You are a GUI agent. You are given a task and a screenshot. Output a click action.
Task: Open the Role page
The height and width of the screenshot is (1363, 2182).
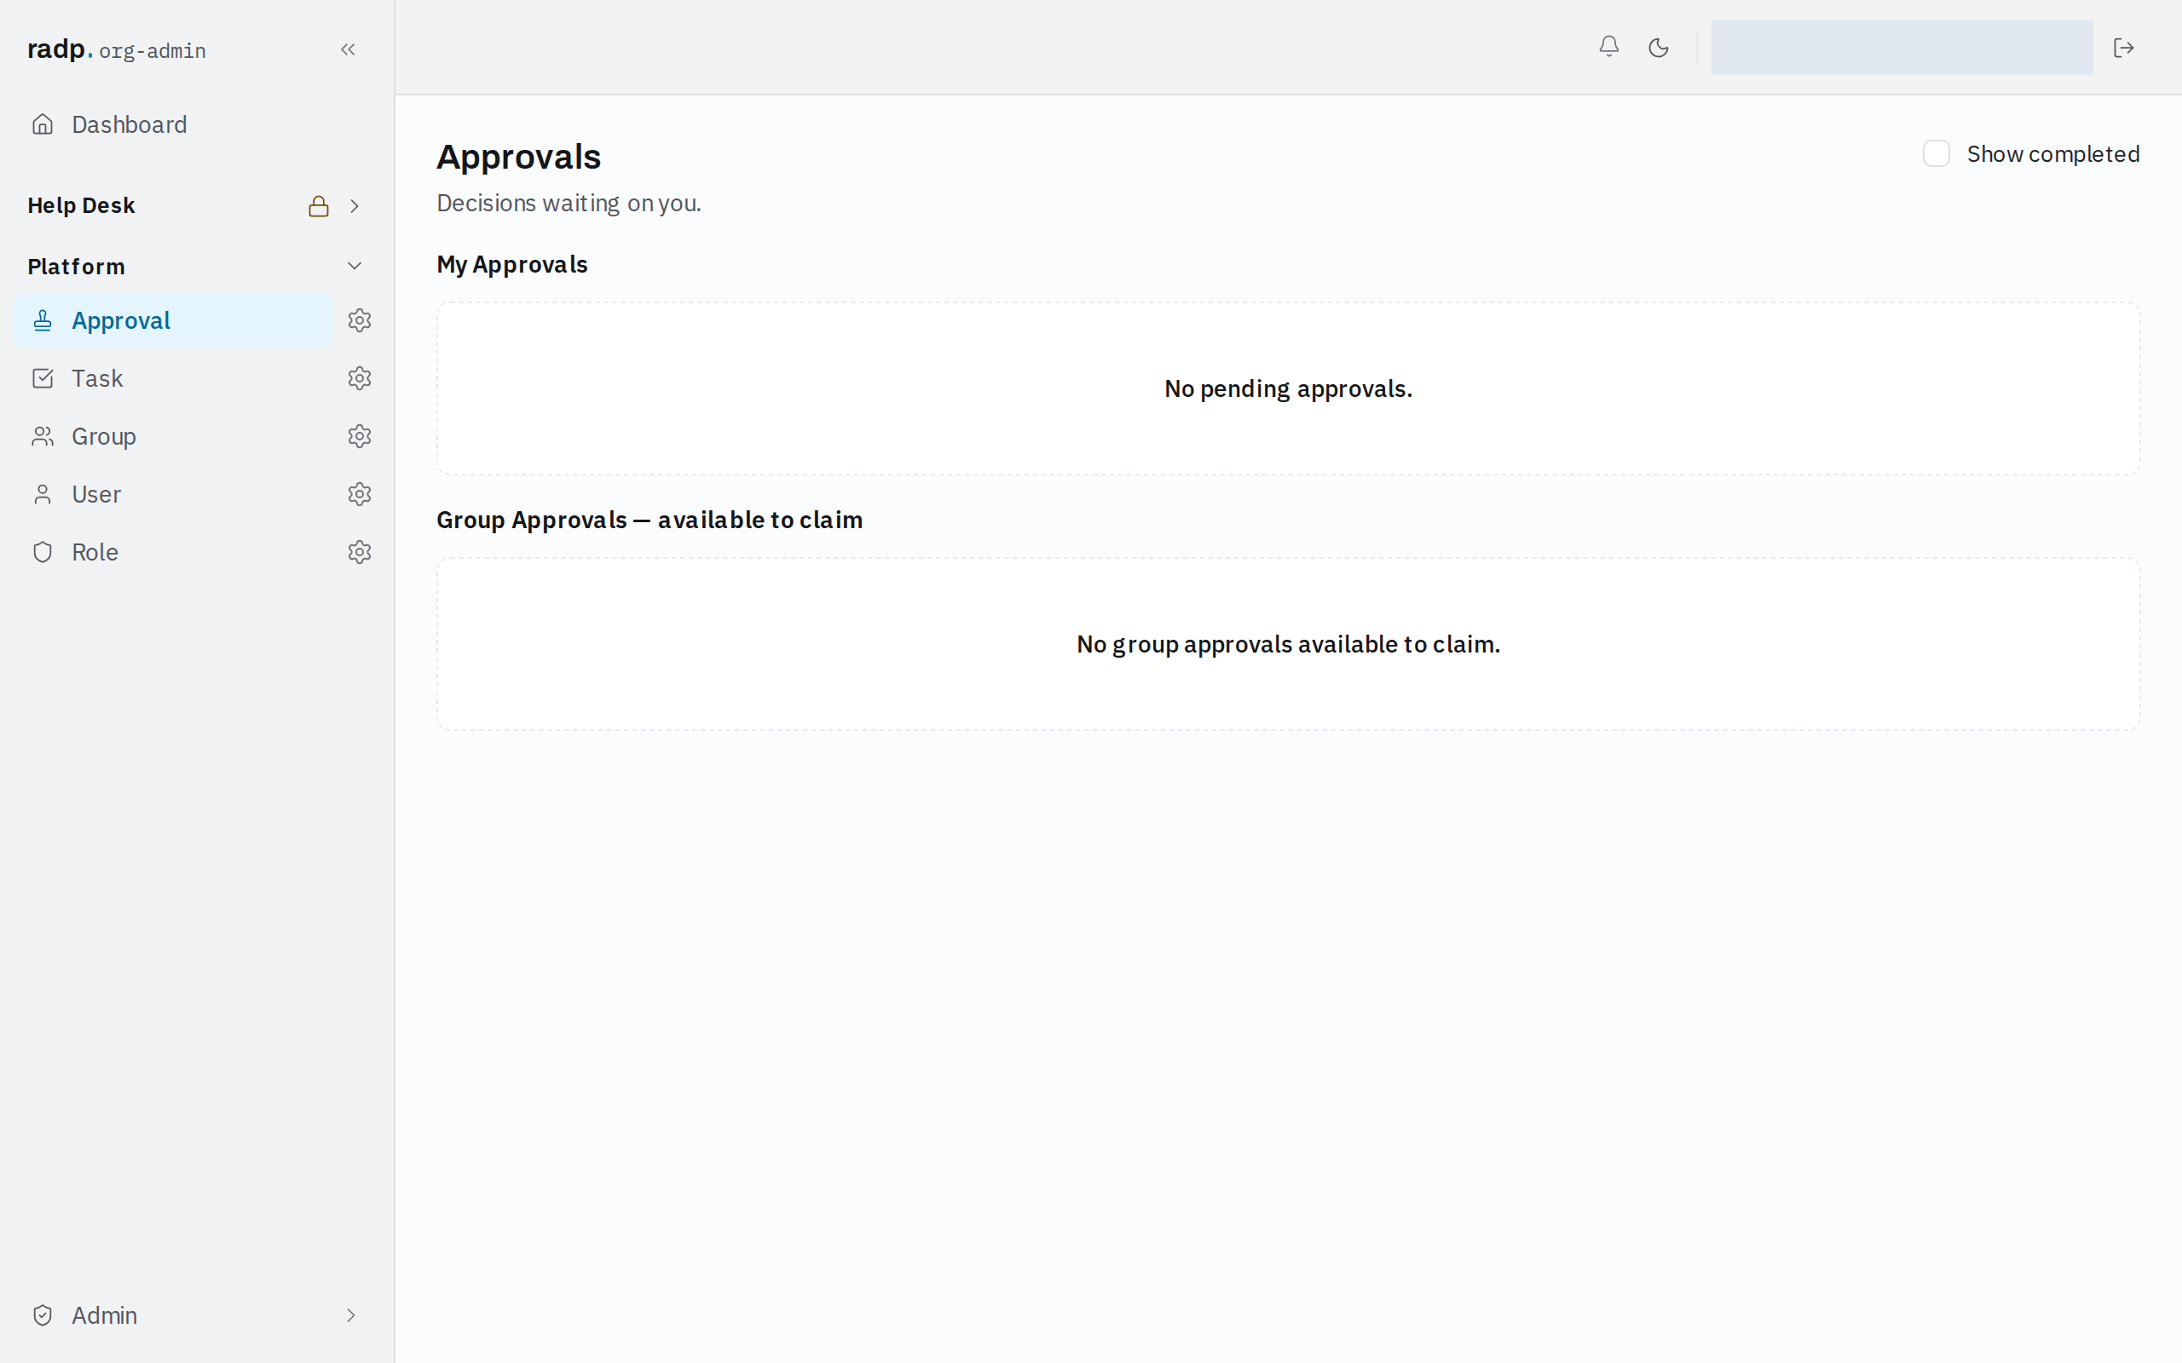point(173,552)
